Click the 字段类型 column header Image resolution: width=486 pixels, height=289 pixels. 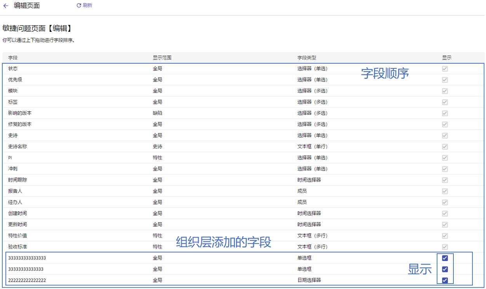click(307, 58)
